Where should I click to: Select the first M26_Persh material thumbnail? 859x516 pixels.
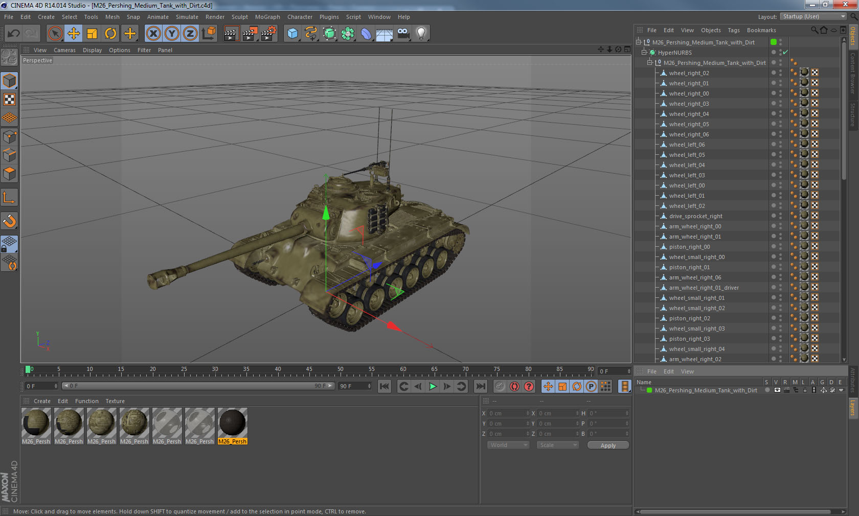tap(36, 426)
